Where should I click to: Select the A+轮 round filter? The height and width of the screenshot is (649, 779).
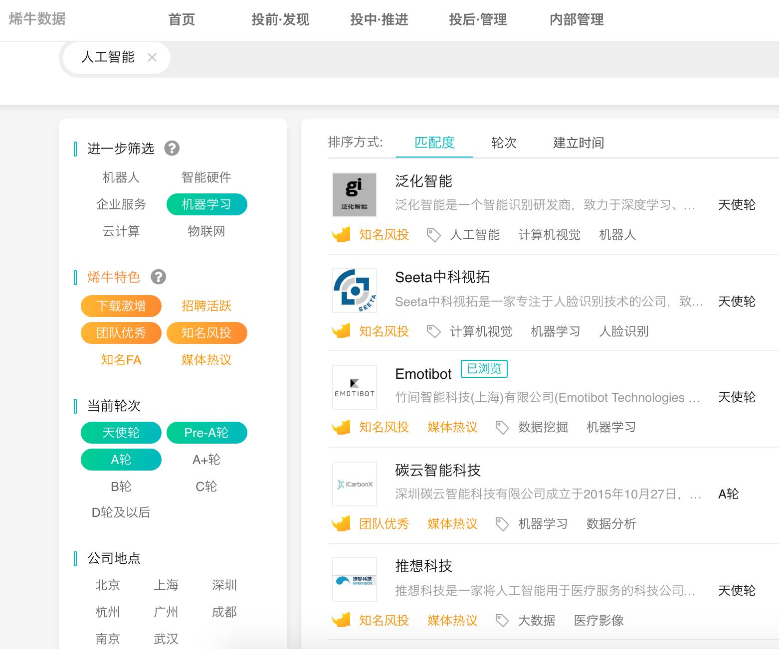point(206,460)
